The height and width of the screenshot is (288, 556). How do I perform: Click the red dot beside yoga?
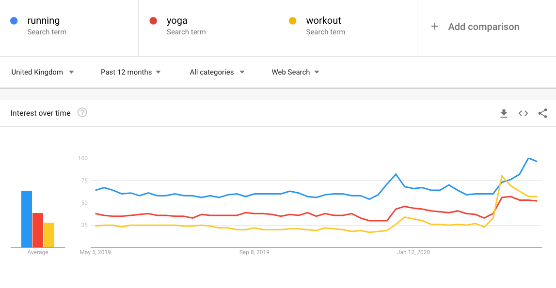[x=153, y=21]
